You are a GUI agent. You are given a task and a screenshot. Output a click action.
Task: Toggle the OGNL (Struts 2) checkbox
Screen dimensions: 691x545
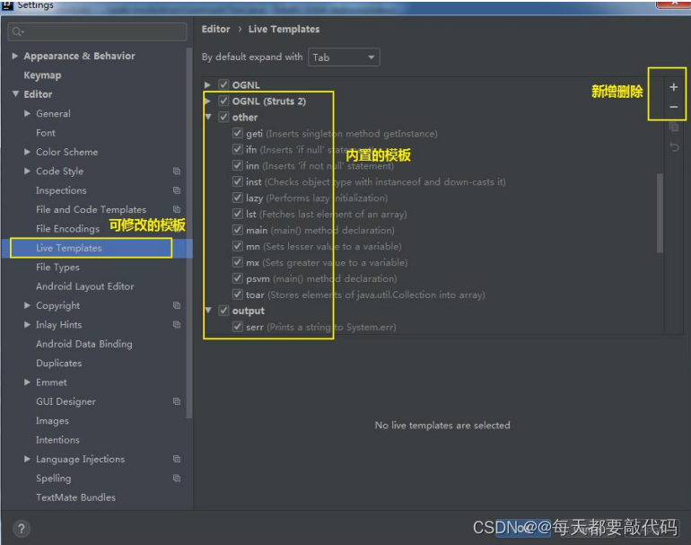[223, 101]
